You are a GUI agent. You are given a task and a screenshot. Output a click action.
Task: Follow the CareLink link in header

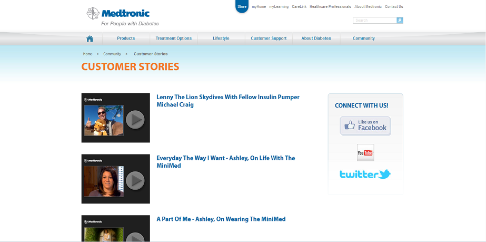point(299,6)
